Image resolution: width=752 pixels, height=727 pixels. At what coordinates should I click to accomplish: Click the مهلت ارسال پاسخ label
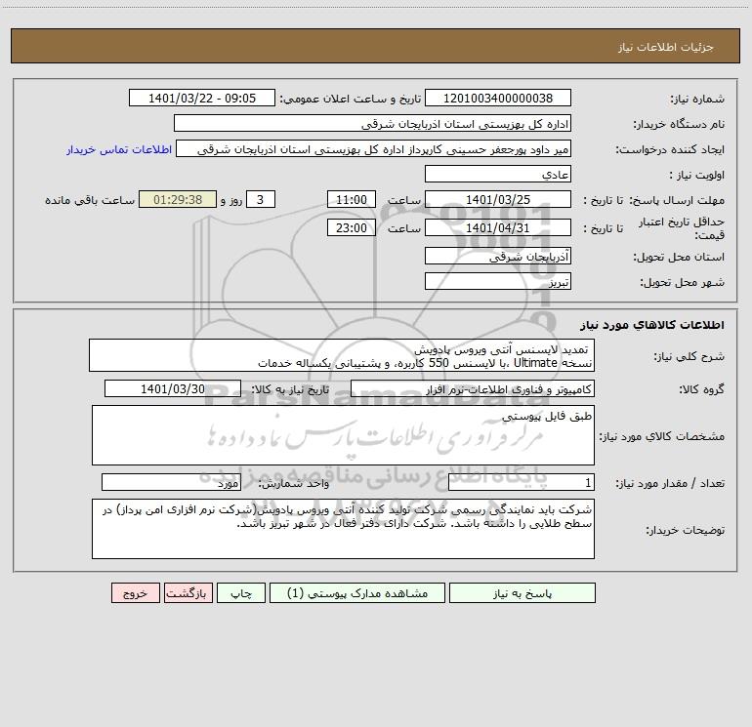click(677, 200)
